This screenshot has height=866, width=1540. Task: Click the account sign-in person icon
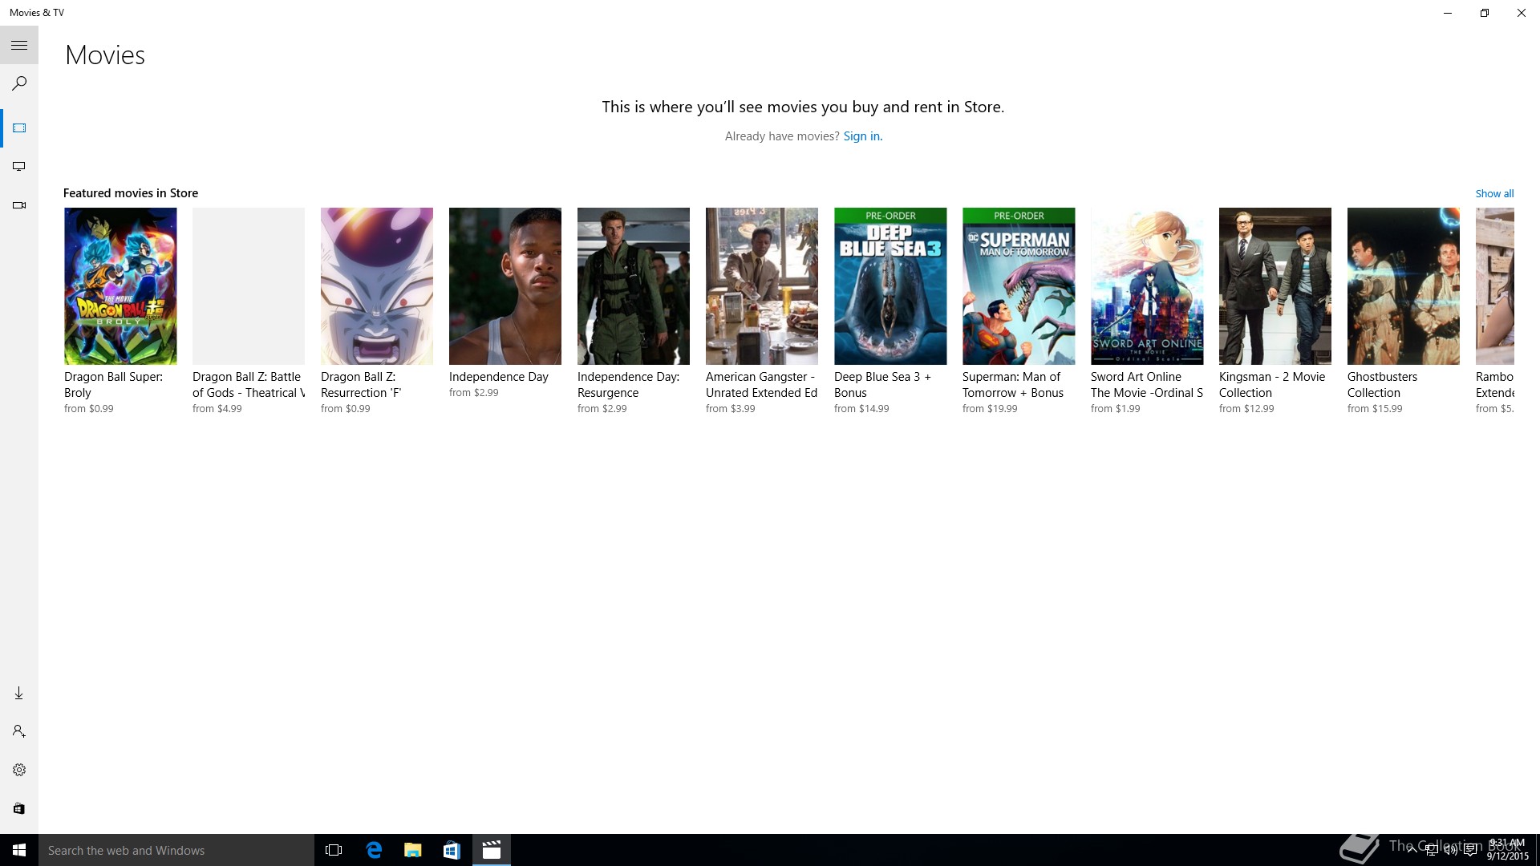coord(19,731)
